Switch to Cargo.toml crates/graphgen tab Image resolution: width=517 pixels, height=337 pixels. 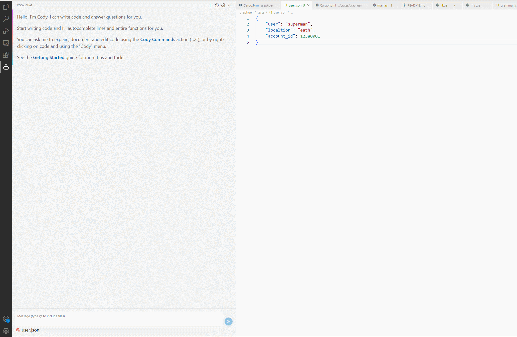341,5
